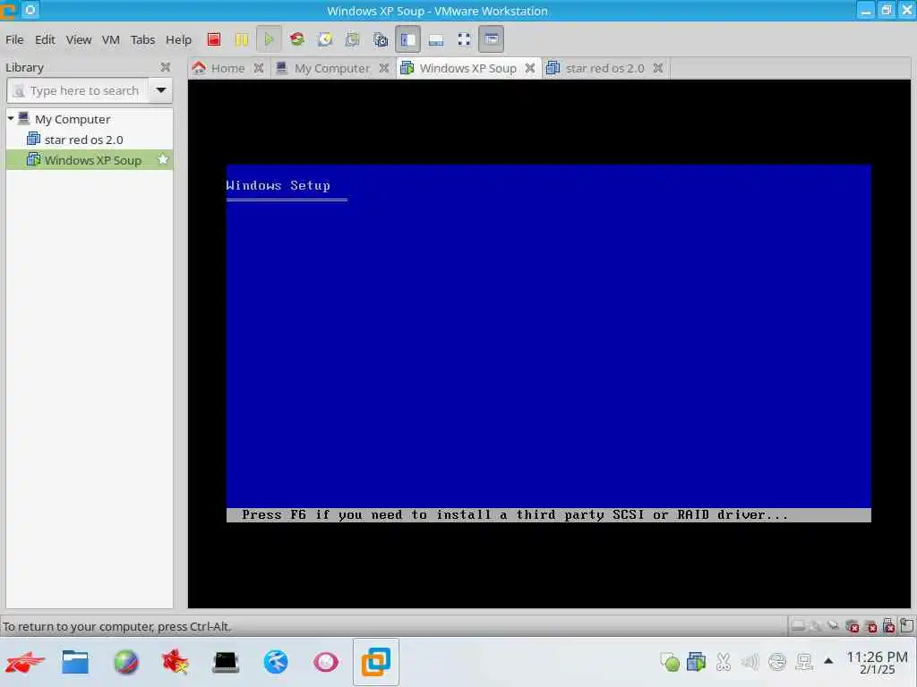Viewport: 917px width, 687px height.
Task: Open the Snapshot Manager toolbar icon
Action: (380, 39)
